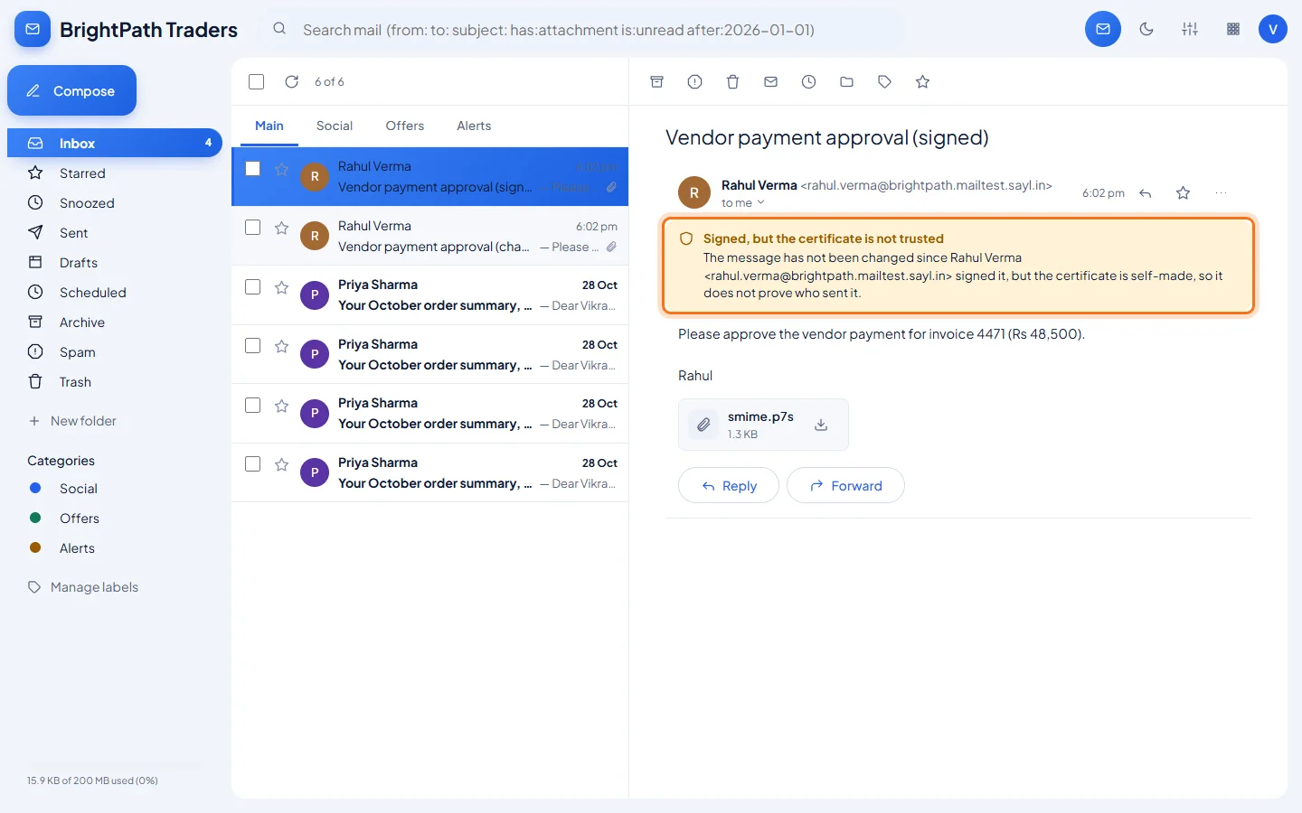
Task: Click the reply arrow beside 6:02 pm
Action: [1146, 193]
